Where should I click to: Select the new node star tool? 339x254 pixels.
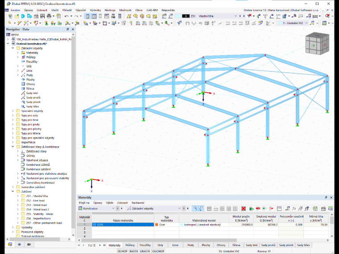pyautogui.click(x=9, y=23)
